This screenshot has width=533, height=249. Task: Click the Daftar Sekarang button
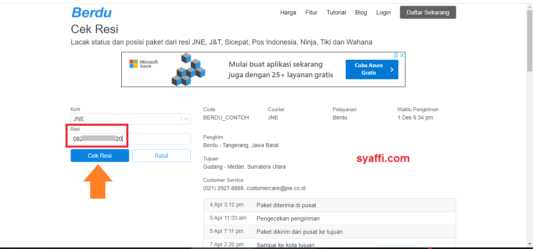pos(428,12)
